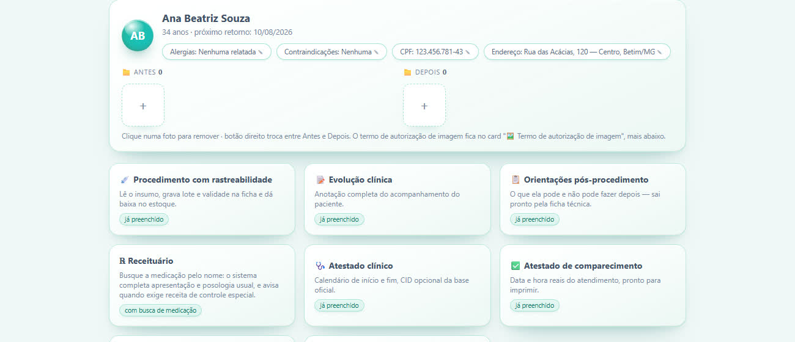Click 'Anotação completa do acompanhamento' description
795x342 pixels.
pos(387,199)
